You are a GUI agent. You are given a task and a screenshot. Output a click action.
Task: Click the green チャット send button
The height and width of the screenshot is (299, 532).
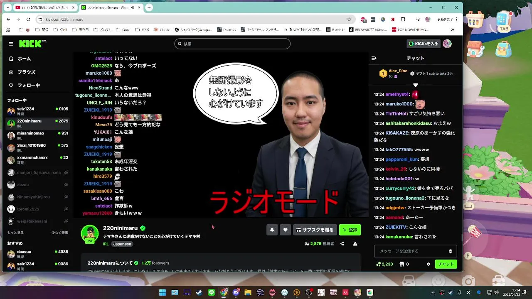point(446,264)
